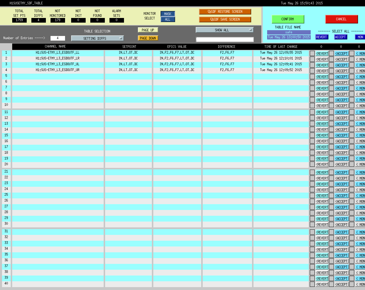Select the ALL monitor option
Image resolution: width=365 pixels, height=290 pixels.
coord(168,19)
